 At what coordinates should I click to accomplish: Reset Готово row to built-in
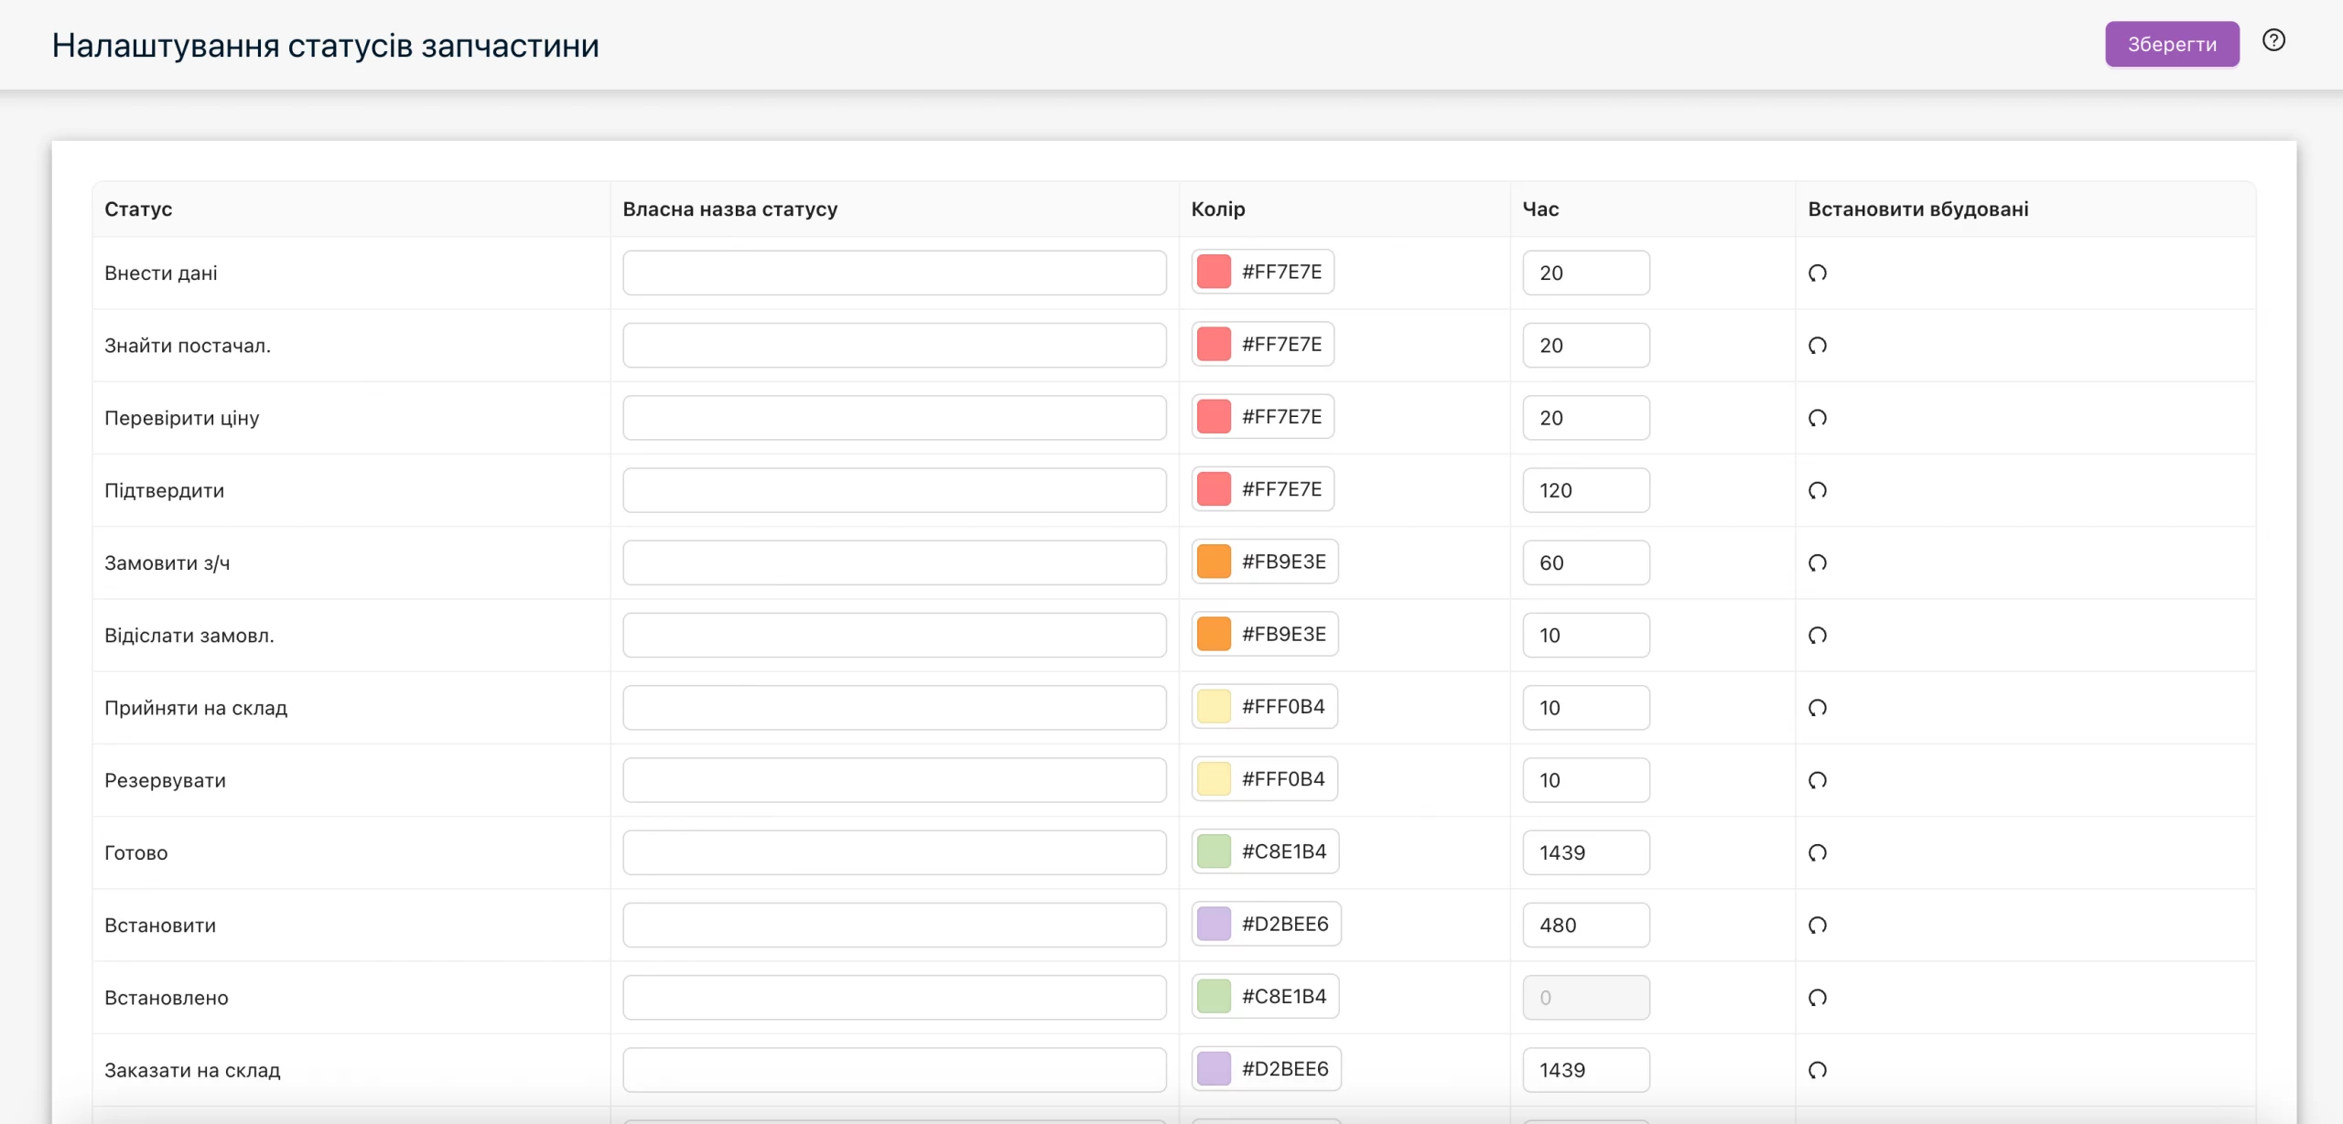click(1818, 852)
